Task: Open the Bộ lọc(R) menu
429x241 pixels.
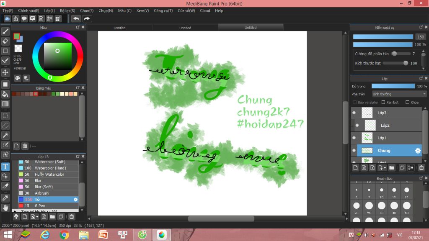Action: pyautogui.click(x=67, y=10)
